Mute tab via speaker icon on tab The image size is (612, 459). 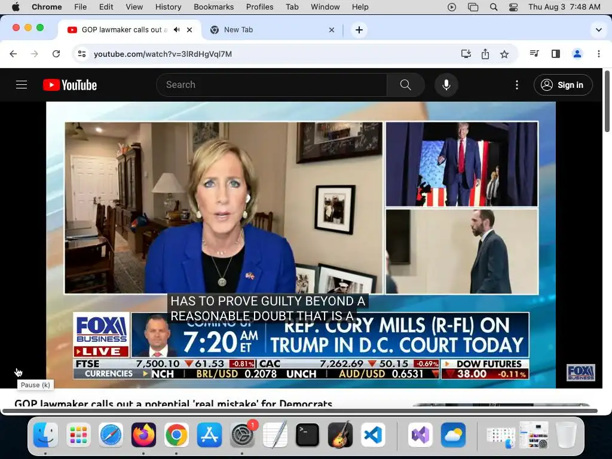(177, 30)
